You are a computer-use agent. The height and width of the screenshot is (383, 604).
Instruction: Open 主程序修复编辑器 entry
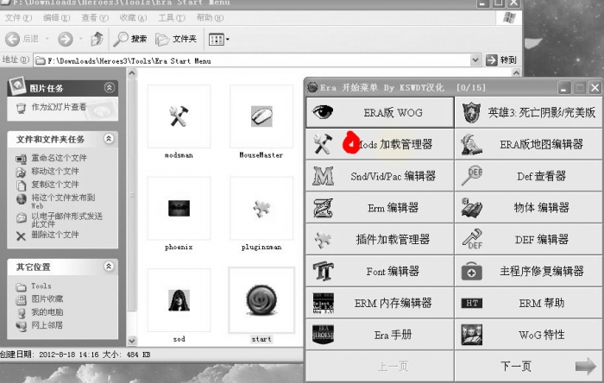528,271
